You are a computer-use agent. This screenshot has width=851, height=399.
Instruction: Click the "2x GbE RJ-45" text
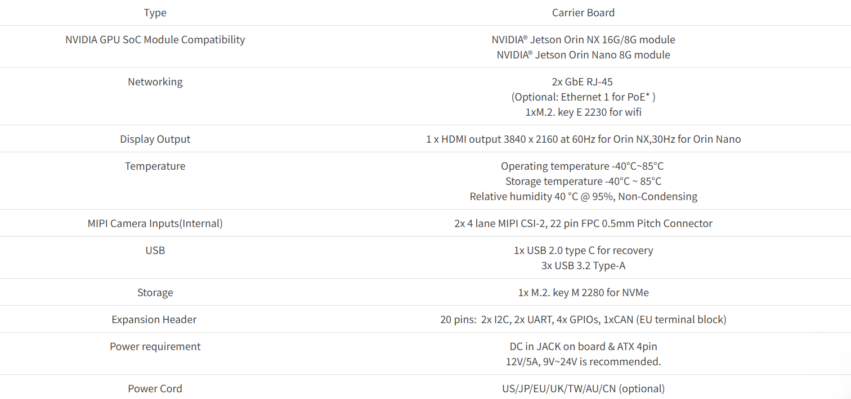(583, 82)
